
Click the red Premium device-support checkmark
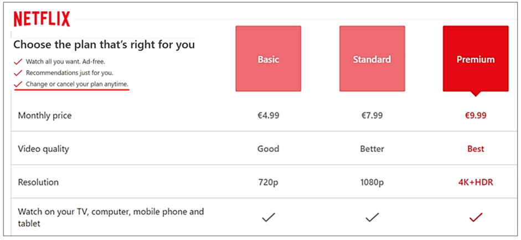[475, 218]
